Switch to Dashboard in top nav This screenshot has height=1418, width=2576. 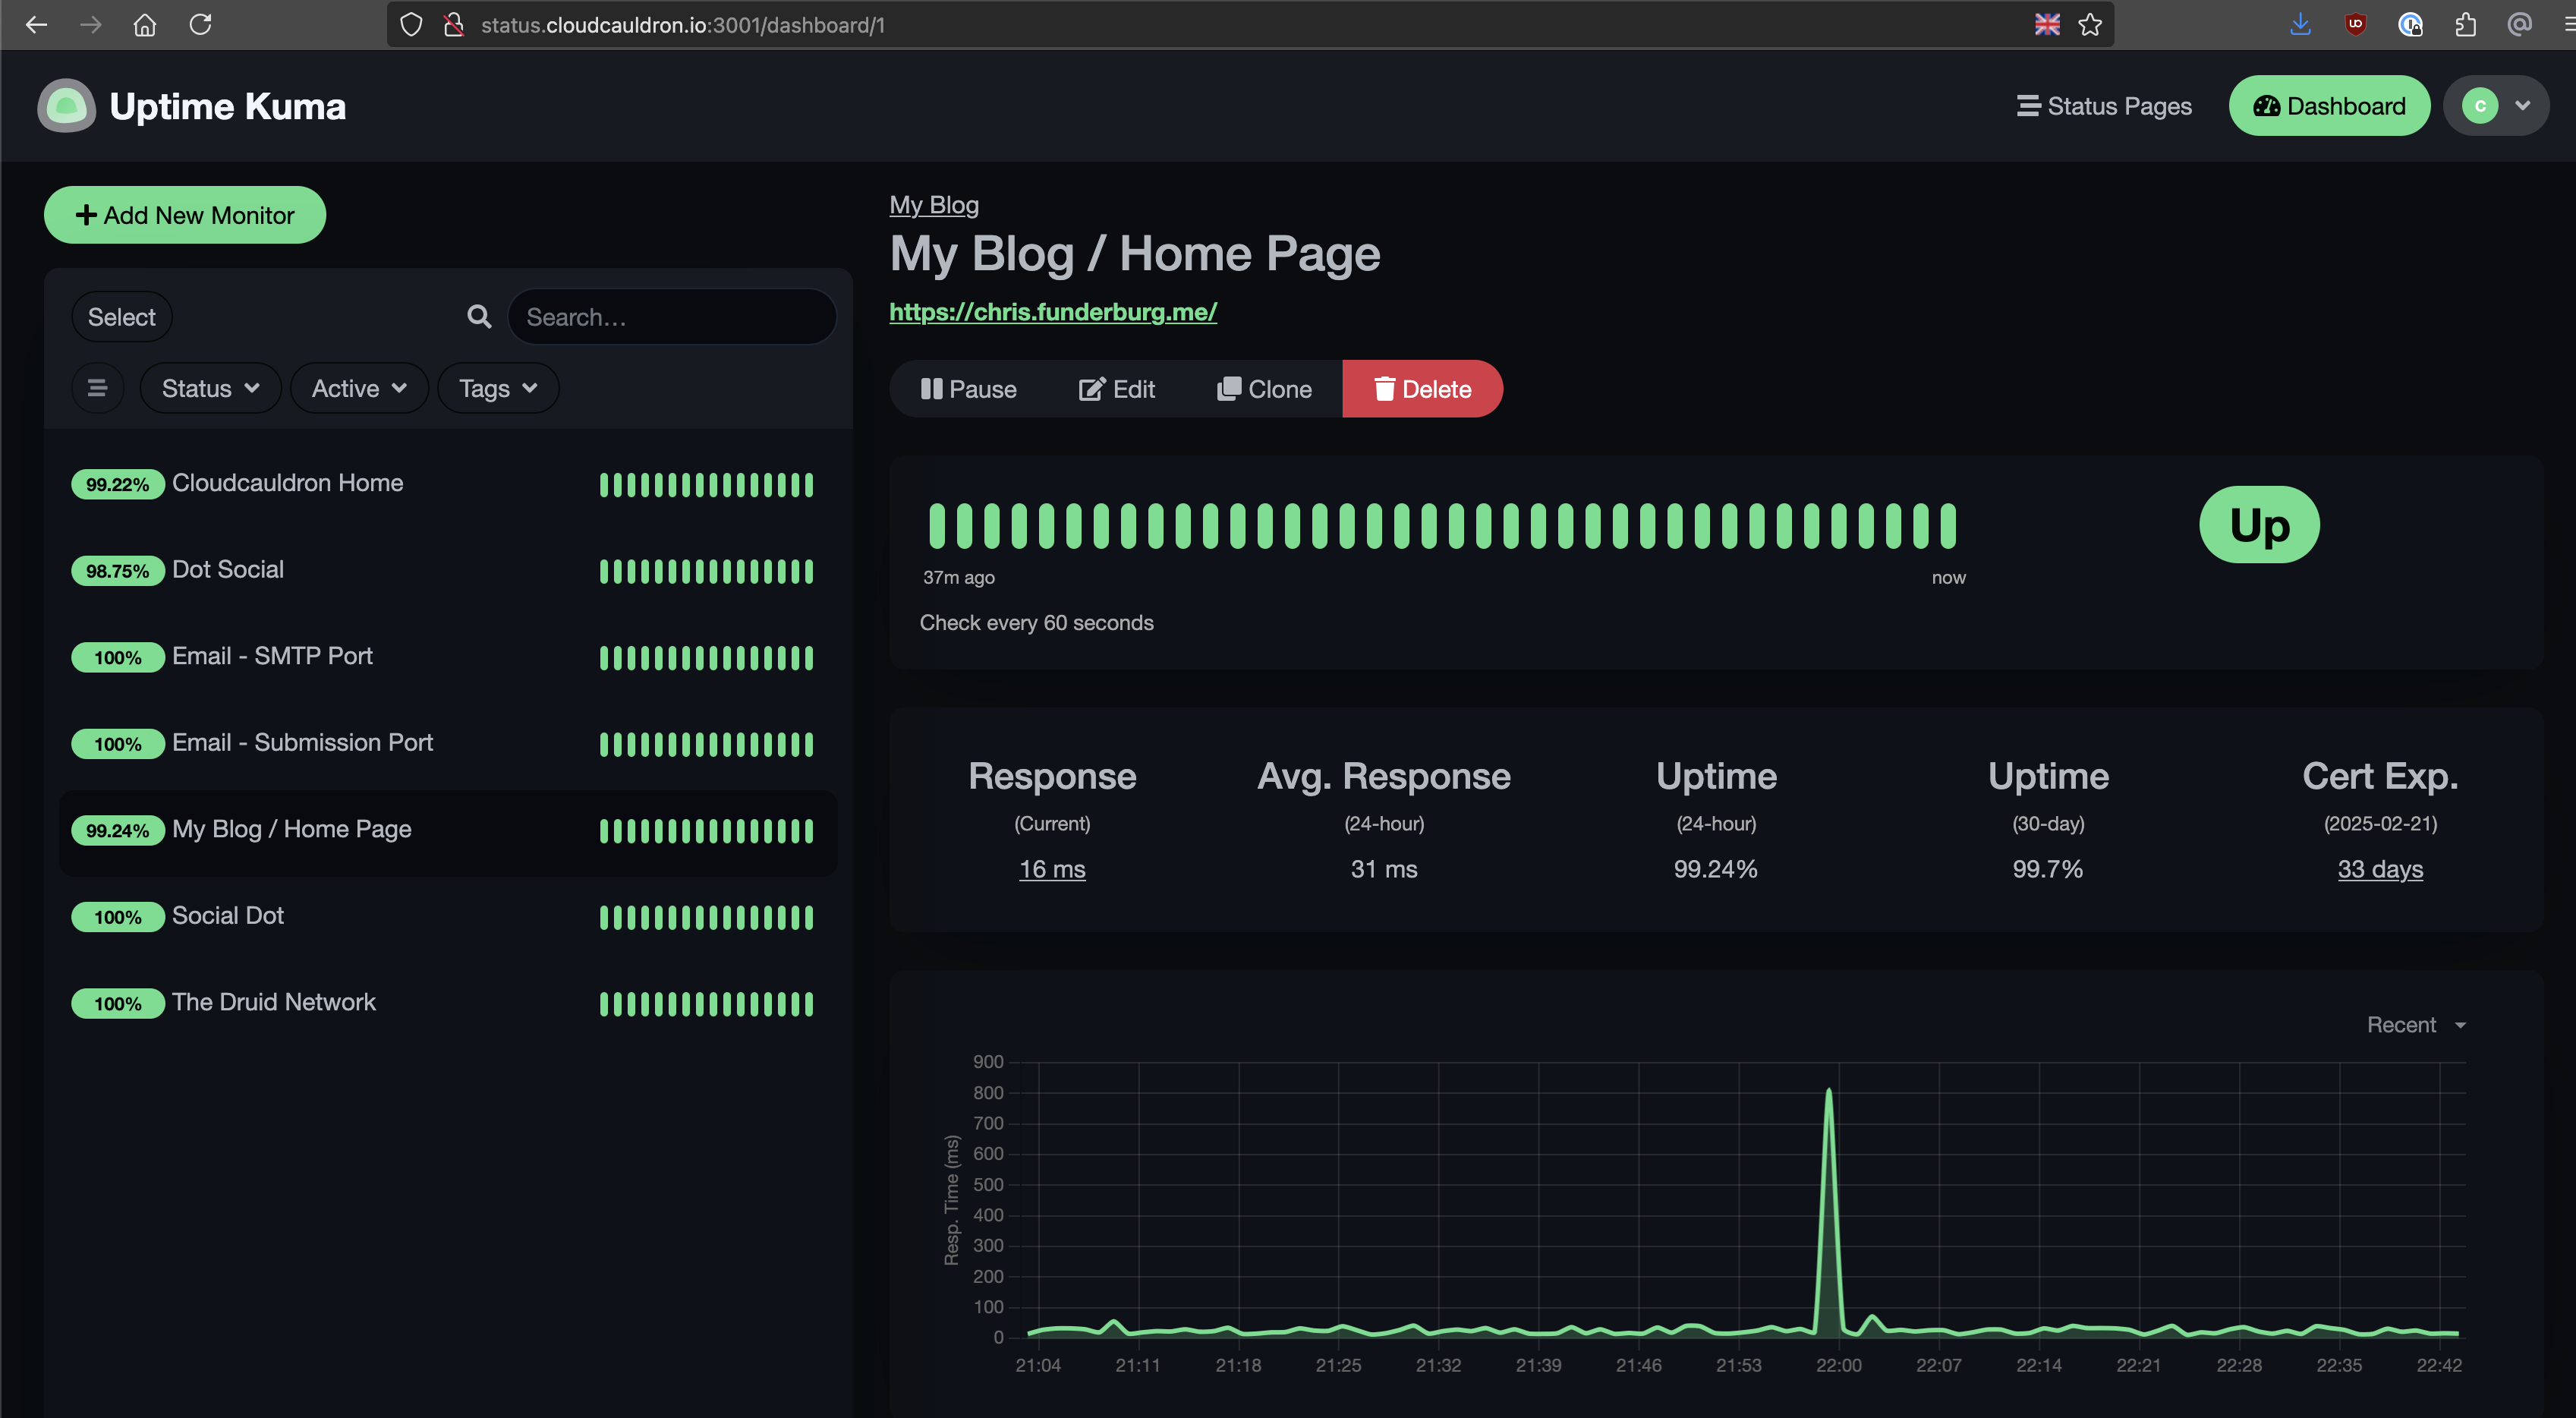pyautogui.click(x=2329, y=106)
